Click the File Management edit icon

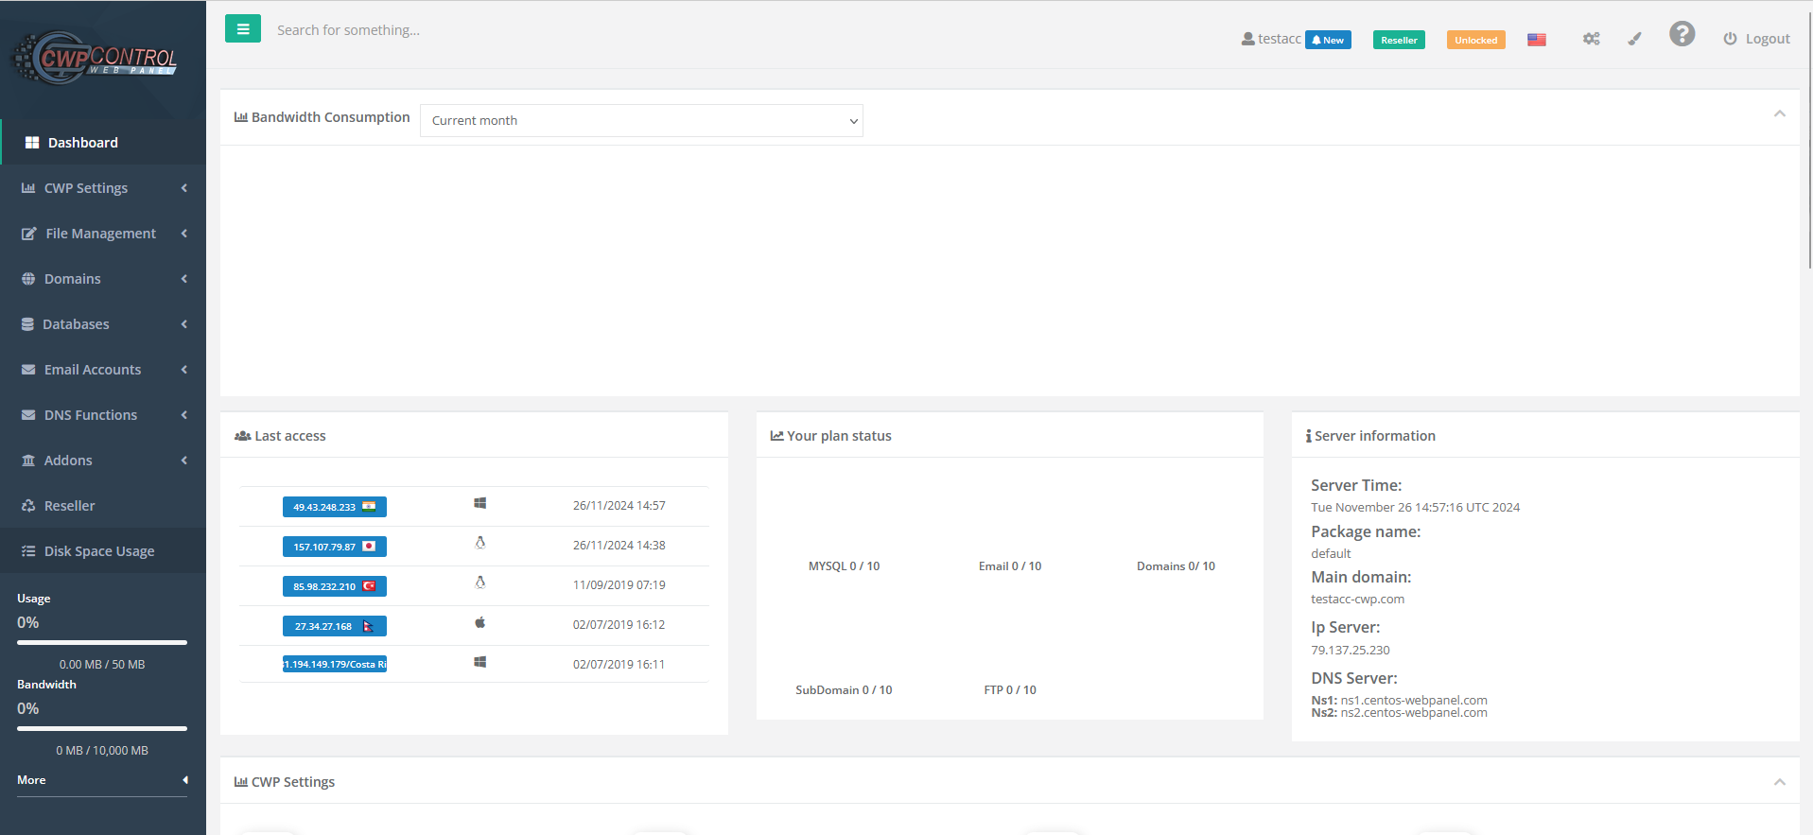click(x=29, y=234)
